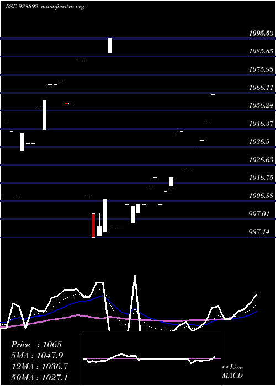Click the 1066.11 price axis label
Screen dimensions: 276x386
click(261, 88)
